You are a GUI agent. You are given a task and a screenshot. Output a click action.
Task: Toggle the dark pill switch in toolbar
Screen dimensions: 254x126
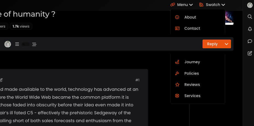click(26, 44)
